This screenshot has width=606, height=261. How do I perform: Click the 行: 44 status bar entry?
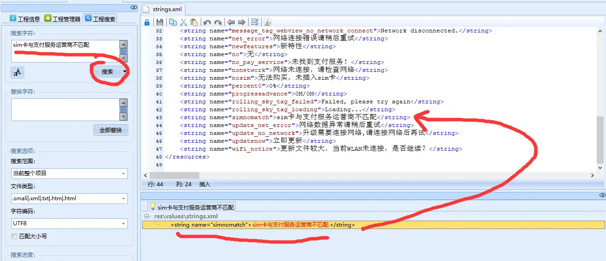[156, 185]
